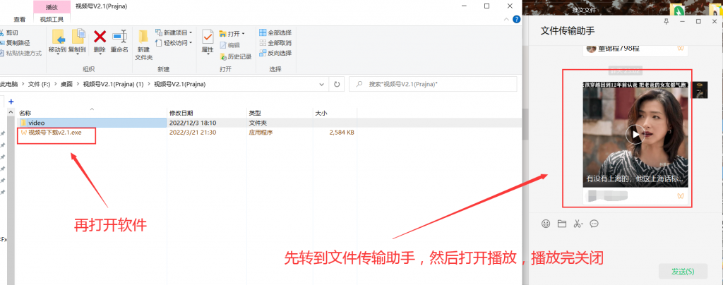
Task: Expand the 打开 dropdown arrow
Action: pyautogui.click(x=243, y=34)
